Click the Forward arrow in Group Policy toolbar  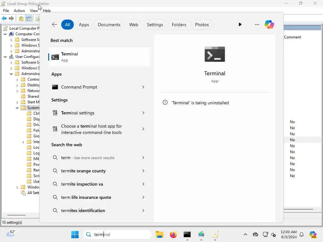click(11, 19)
